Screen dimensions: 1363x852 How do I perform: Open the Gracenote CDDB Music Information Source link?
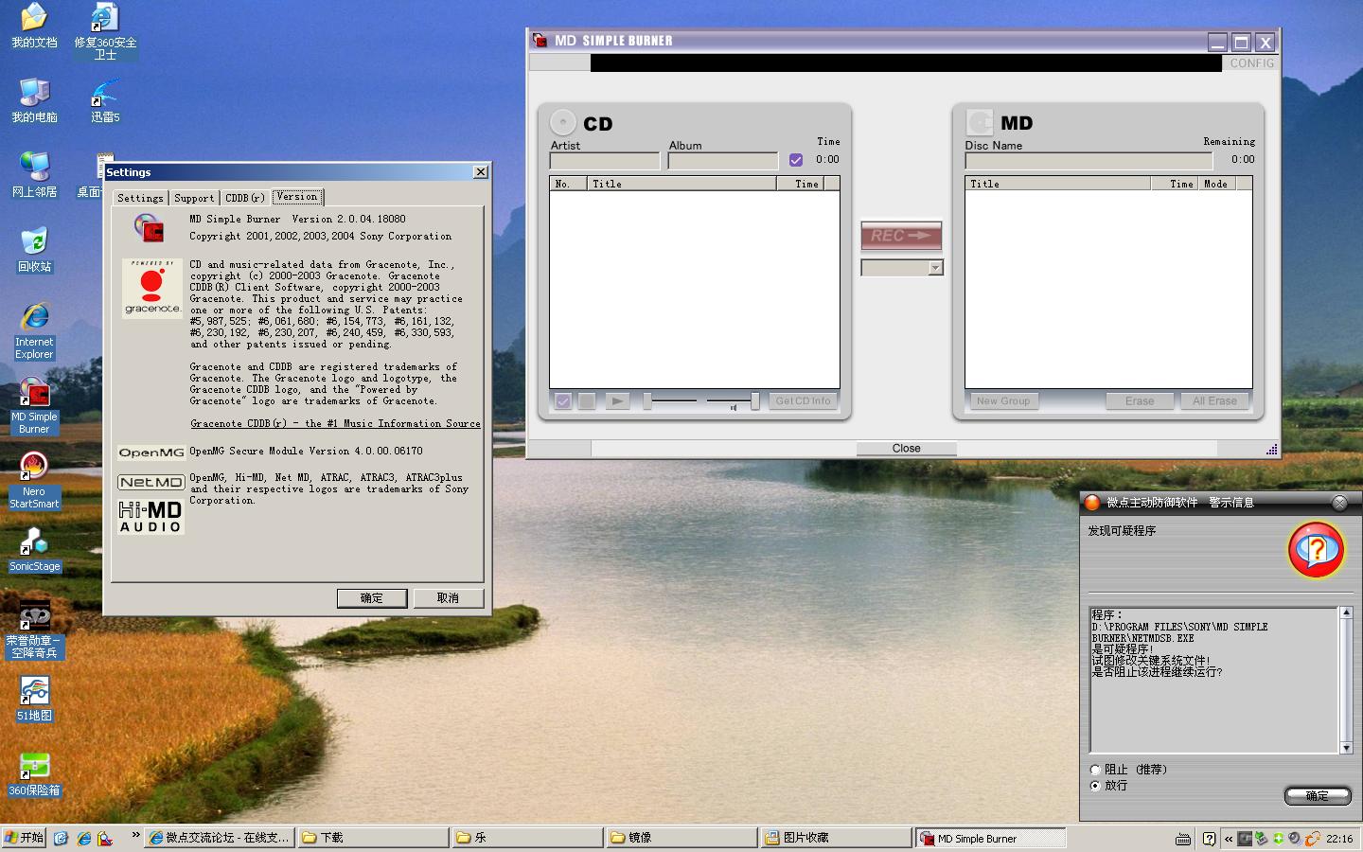pyautogui.click(x=335, y=423)
